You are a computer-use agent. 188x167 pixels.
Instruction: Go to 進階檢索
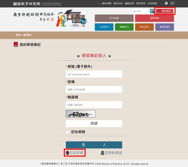point(154,18)
